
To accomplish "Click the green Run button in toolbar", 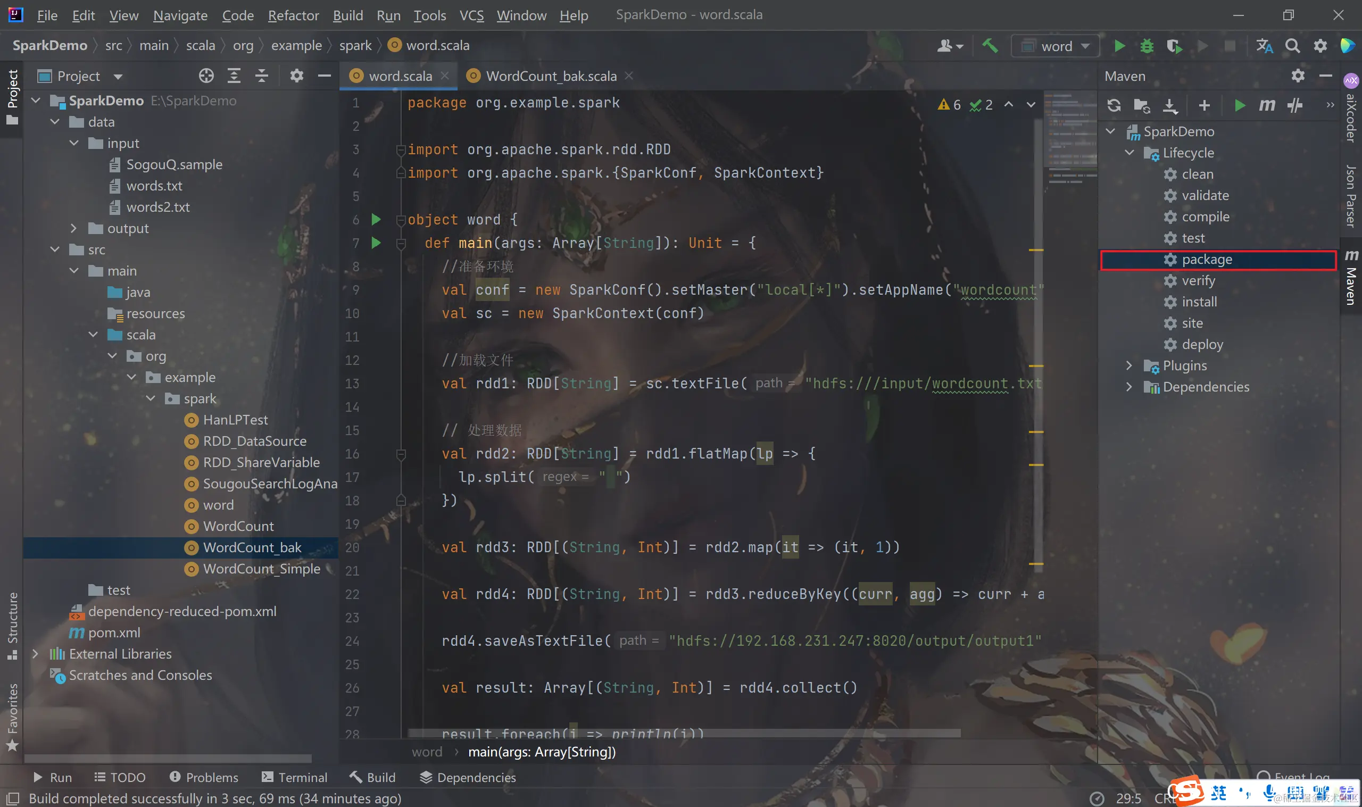I will [1119, 46].
